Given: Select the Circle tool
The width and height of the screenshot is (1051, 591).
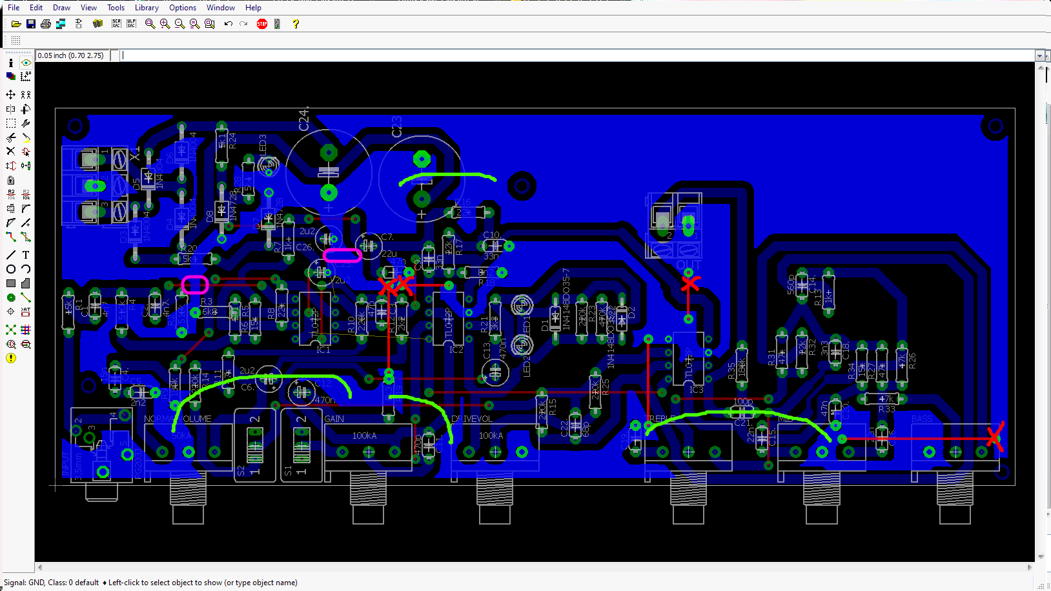Looking at the screenshot, I should pos(11,268).
